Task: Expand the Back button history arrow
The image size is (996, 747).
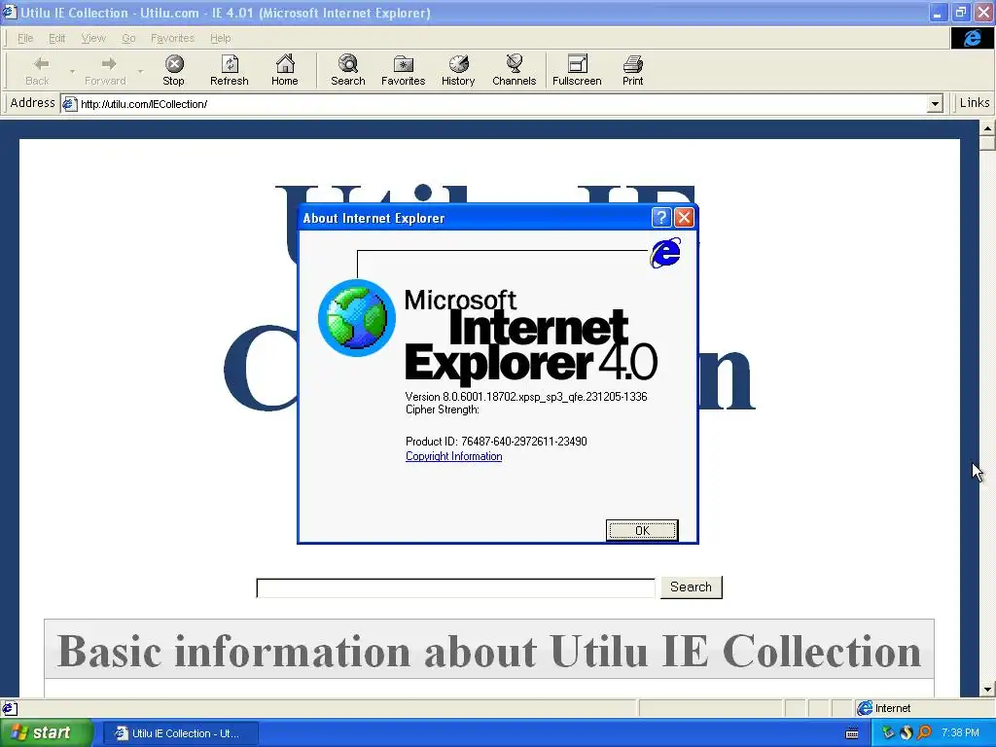Action: click(72, 71)
